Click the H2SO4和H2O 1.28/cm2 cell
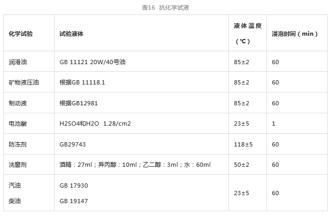The width and height of the screenshot is (330, 216). [95, 124]
